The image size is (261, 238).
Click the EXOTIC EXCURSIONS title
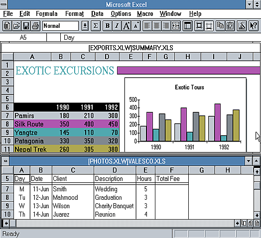pos(65,71)
